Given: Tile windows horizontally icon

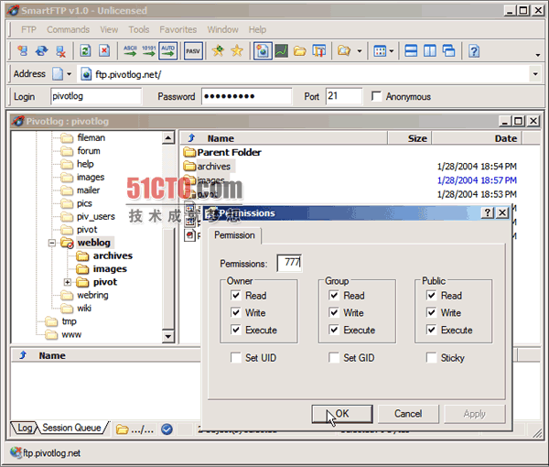Looking at the screenshot, I should [411, 51].
